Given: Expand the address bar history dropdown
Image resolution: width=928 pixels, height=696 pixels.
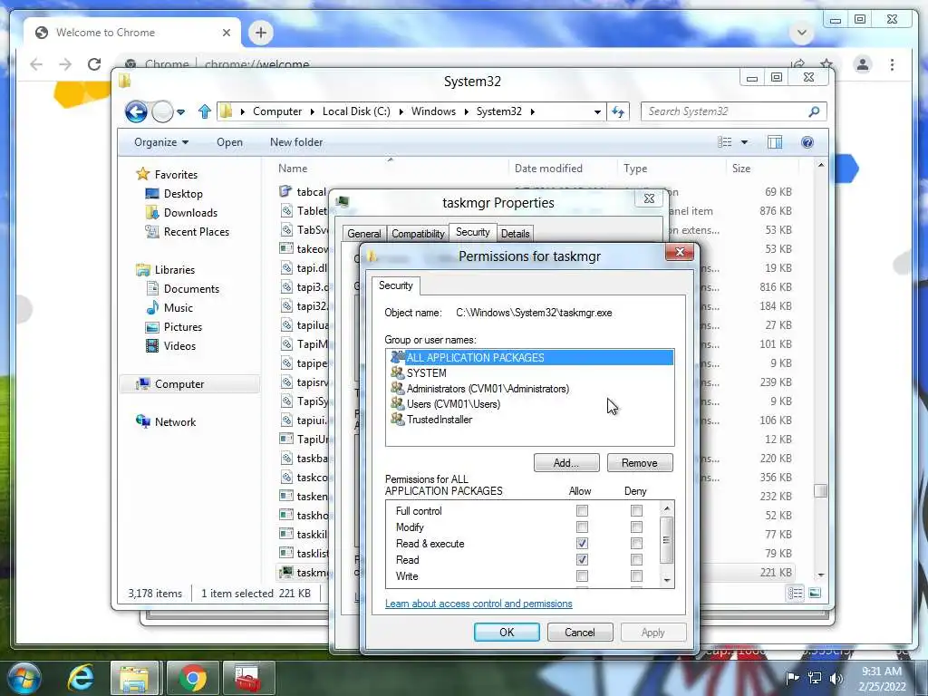Looking at the screenshot, I should tap(597, 111).
